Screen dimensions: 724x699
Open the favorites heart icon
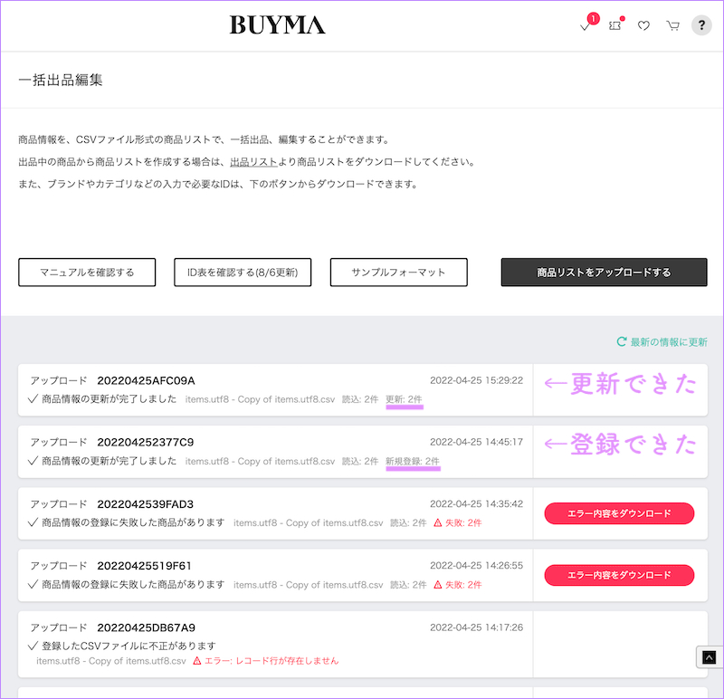[643, 25]
